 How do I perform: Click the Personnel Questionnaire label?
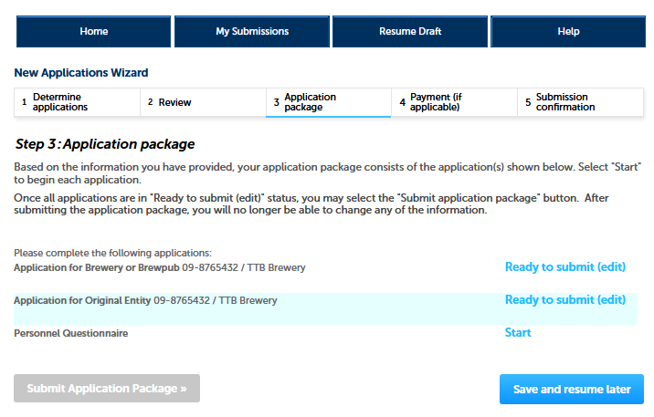click(71, 334)
